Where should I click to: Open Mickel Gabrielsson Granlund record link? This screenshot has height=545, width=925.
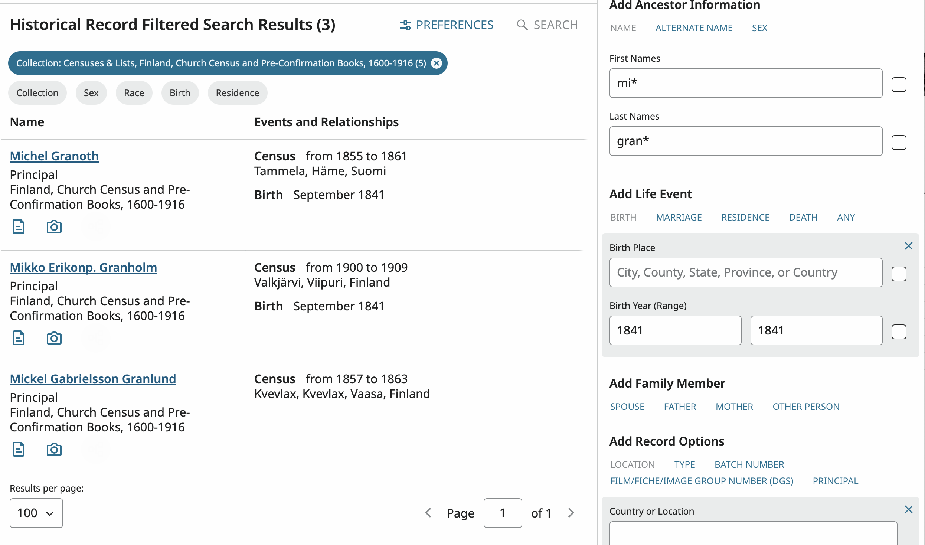coord(93,379)
